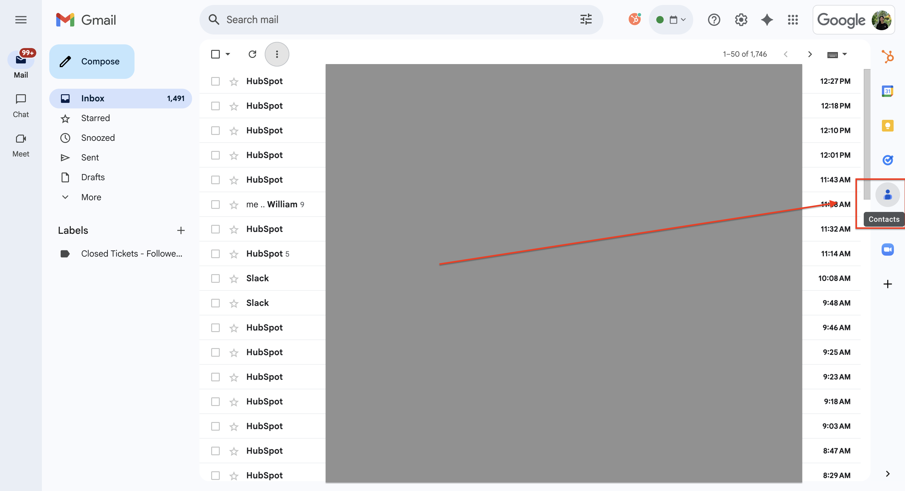The width and height of the screenshot is (905, 491).
Task: Open Zoom side panel add-on
Action: pos(887,250)
